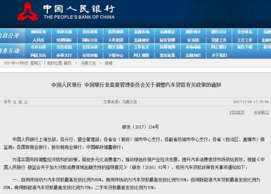
Task: Select 金融知识 menu item
Action: (x=193, y=55)
